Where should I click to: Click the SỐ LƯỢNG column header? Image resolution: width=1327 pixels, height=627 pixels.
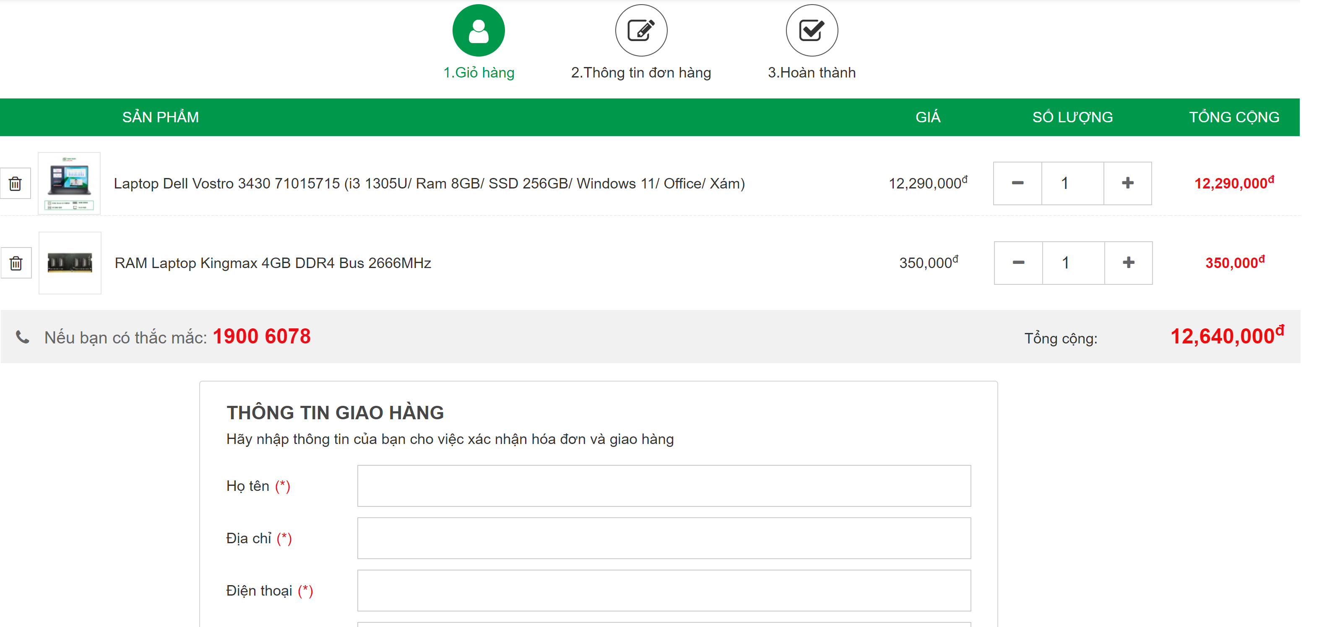1072,117
